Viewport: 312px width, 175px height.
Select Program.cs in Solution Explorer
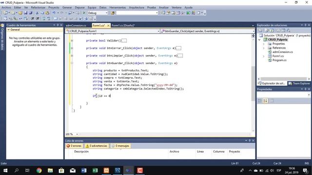pos(279,60)
